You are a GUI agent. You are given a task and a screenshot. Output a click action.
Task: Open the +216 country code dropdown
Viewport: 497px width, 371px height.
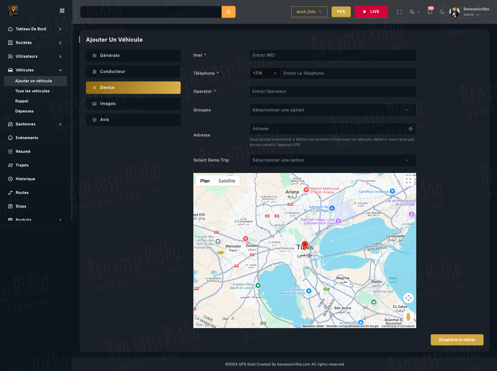pos(265,73)
